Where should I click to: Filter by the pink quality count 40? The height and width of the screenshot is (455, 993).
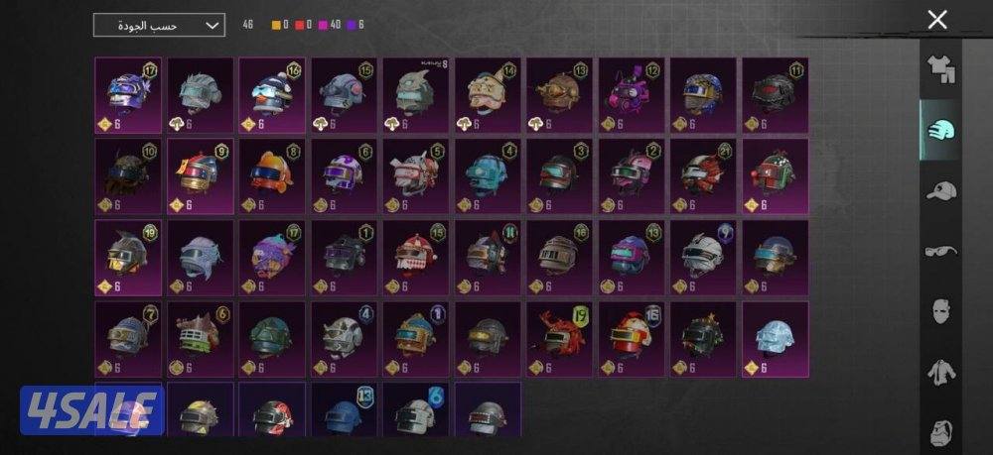(x=330, y=26)
